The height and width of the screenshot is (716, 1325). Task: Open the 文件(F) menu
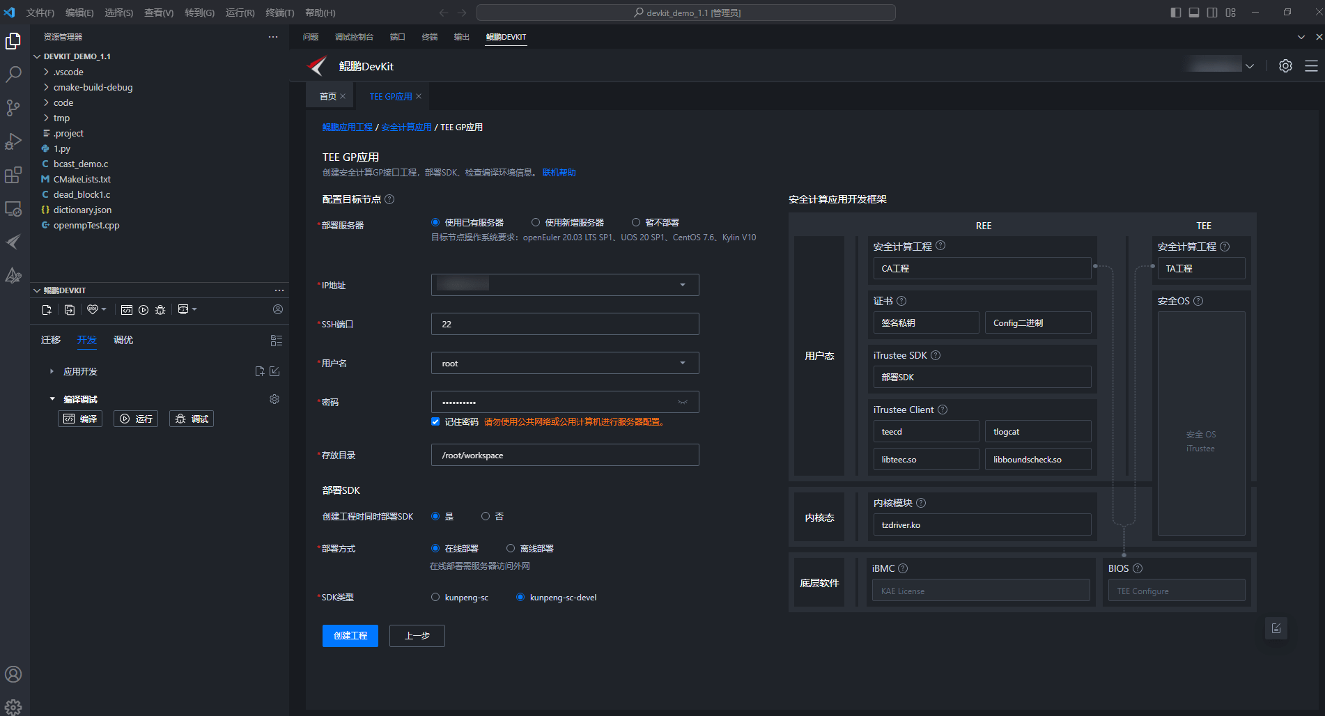pyautogui.click(x=40, y=13)
